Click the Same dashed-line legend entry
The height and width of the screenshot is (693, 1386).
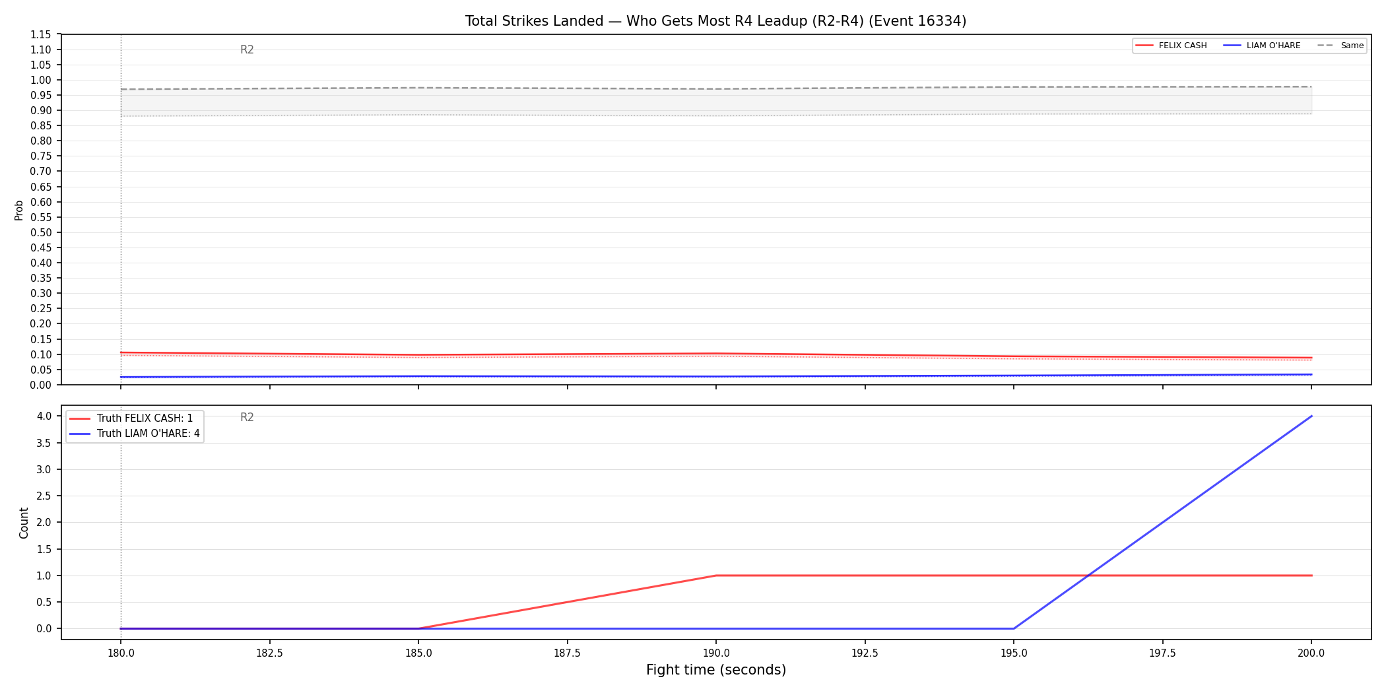coord(1340,46)
